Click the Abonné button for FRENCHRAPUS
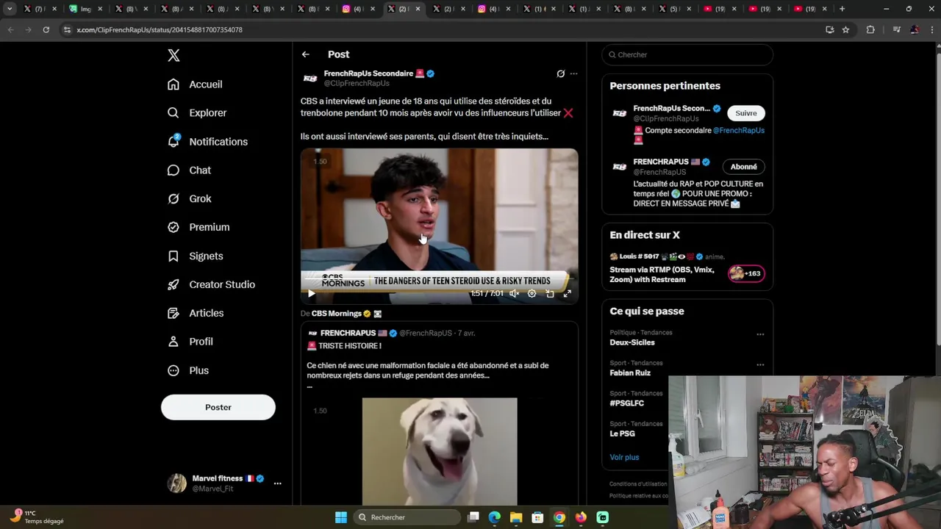Viewport: 941px width, 529px height. (x=743, y=167)
